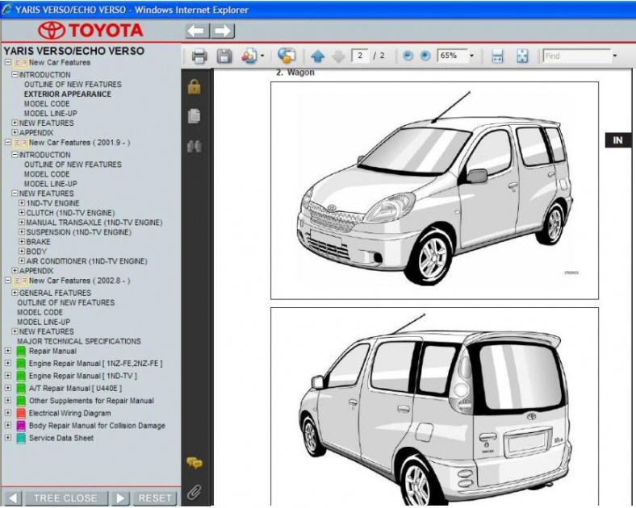Screen dimensions: 636x508
Task: Click the TREE CLOSE button
Action: (65, 498)
